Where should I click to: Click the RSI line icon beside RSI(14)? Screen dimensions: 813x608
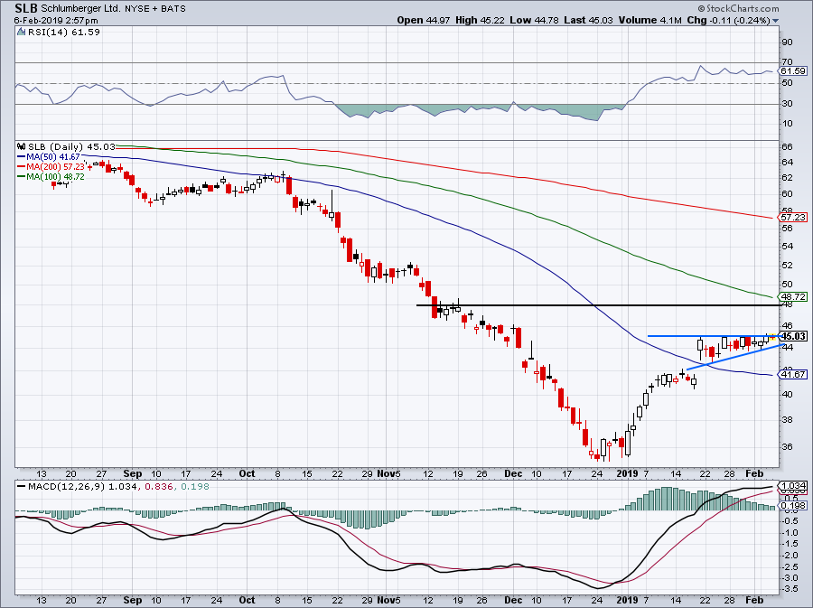tap(22, 32)
